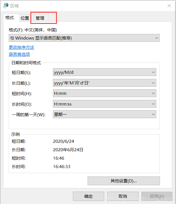Click the 长时间(O): label
The image size is (176, 204).
pyautogui.click(x=22, y=104)
